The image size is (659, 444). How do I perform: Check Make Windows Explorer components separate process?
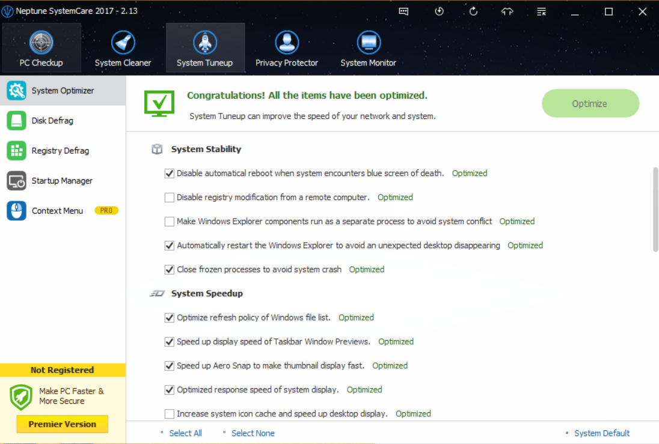click(170, 221)
